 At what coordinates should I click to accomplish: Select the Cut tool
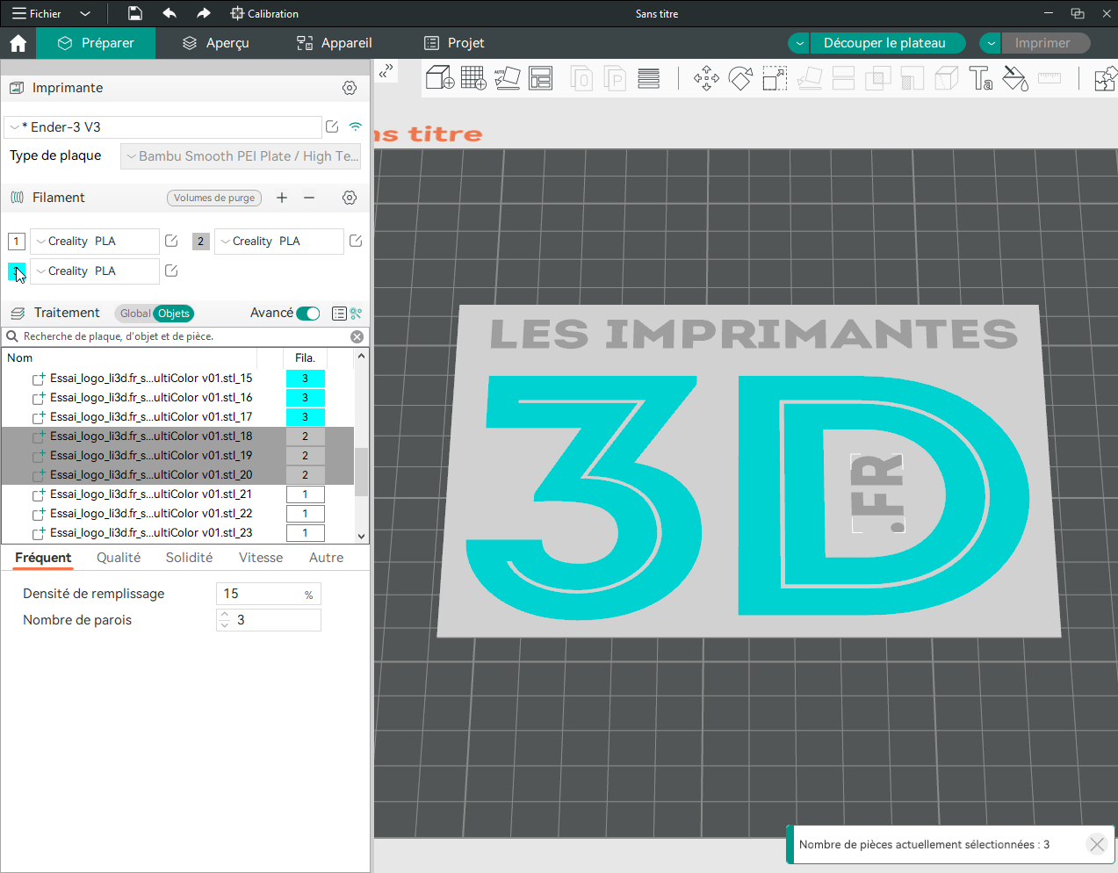843,79
